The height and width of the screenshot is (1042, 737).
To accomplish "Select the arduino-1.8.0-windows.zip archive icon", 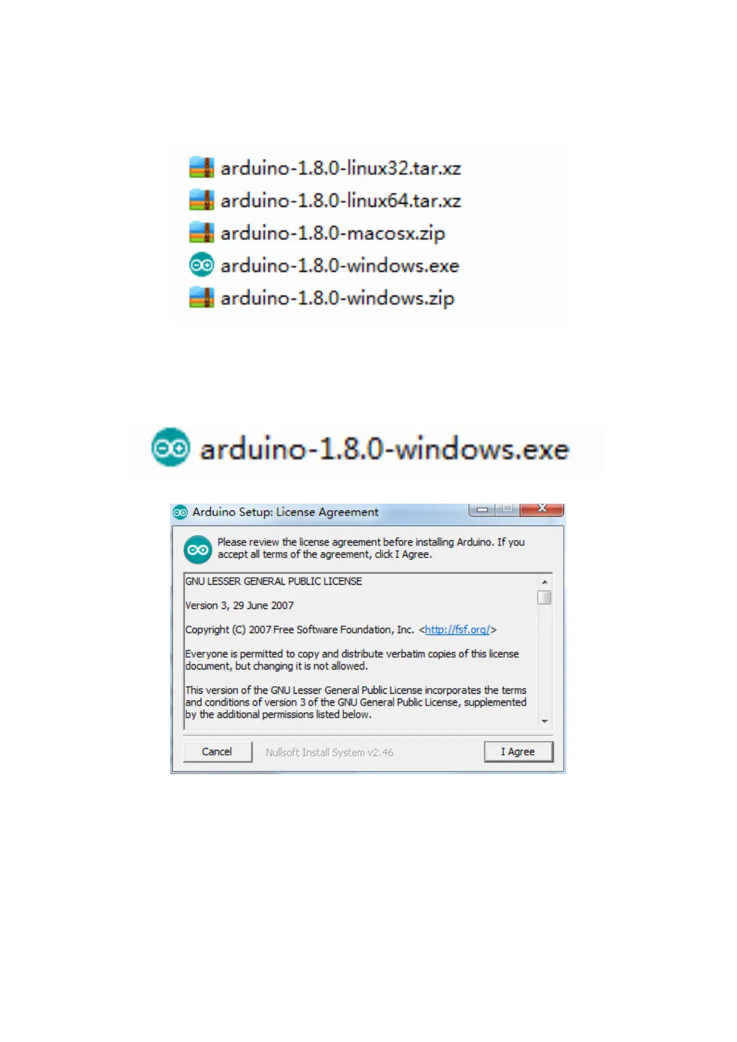I will (x=201, y=298).
